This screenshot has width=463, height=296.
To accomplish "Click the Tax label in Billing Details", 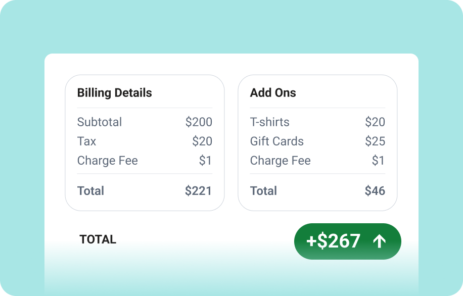I will tap(86, 141).
